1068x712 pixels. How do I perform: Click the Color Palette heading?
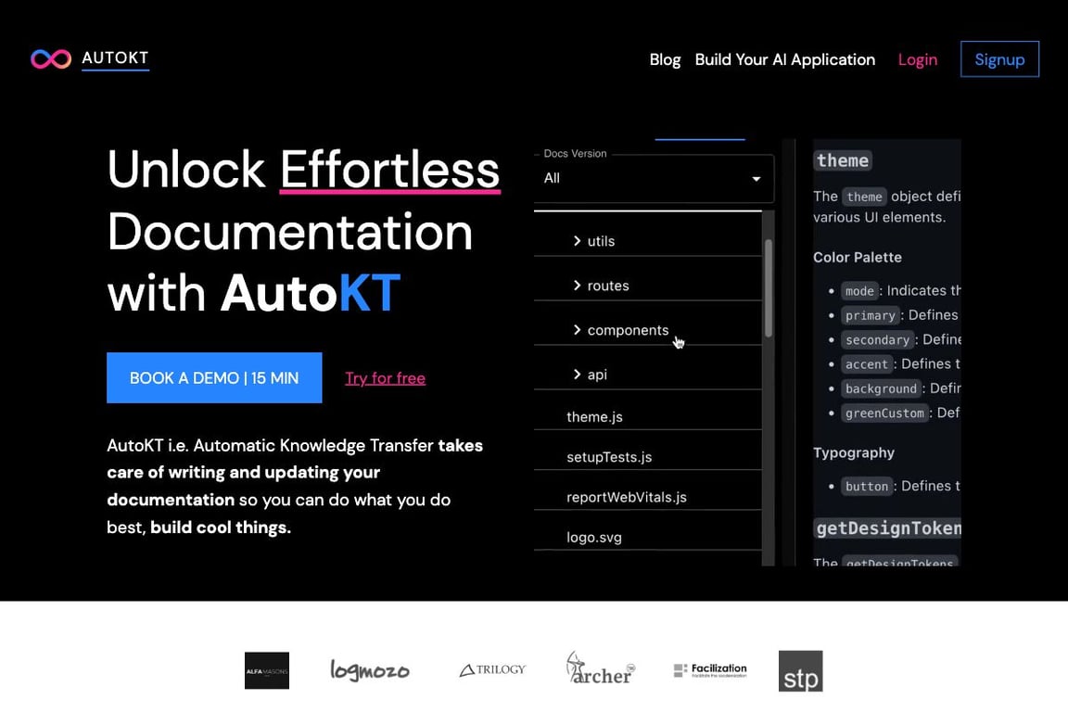tap(857, 258)
